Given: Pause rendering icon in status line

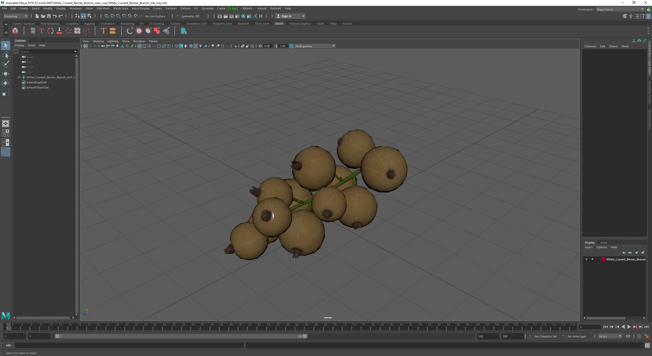Looking at the screenshot, I should point(261,16).
